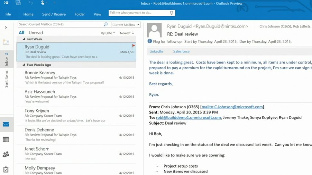The image size is (312, 175).
Task: Open Molly Dempsey's message
Action: point(77,170)
